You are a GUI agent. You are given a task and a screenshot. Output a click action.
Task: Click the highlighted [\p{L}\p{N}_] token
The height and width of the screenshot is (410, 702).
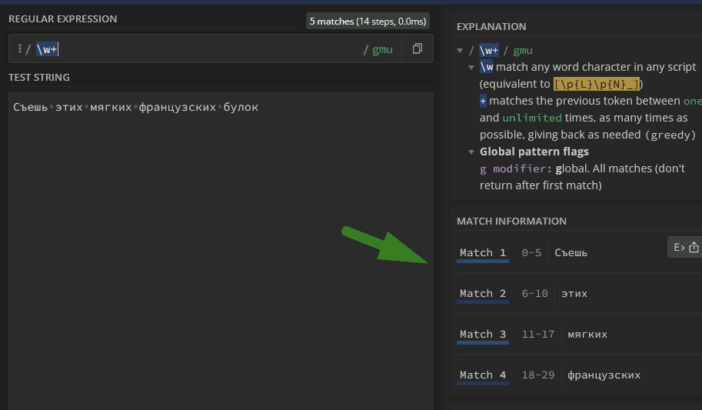597,85
